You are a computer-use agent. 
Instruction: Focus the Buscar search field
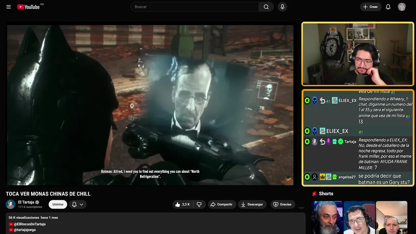(x=195, y=7)
